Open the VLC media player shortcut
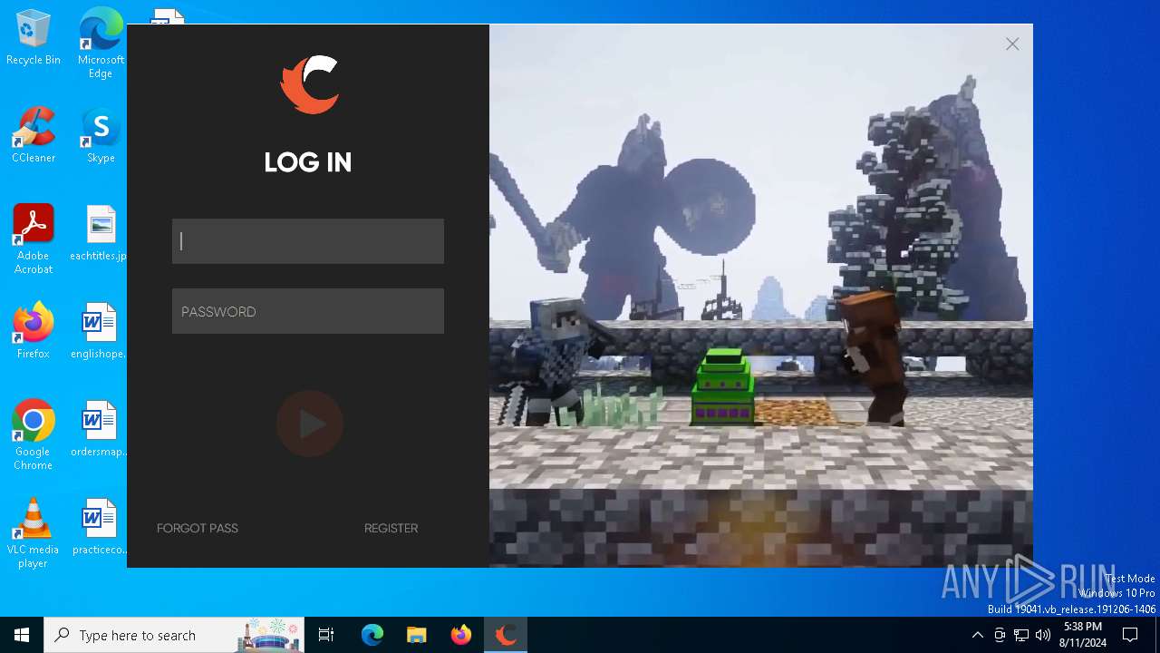 [x=34, y=533]
